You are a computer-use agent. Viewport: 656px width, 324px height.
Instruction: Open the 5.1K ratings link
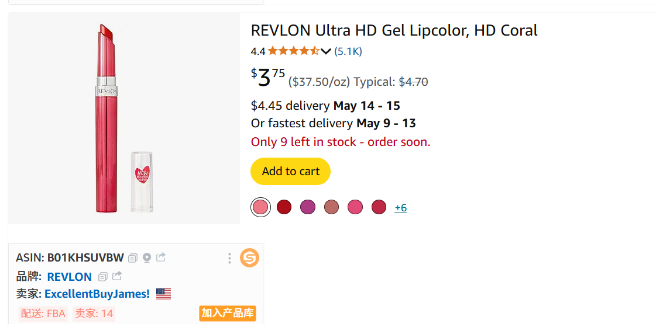click(348, 51)
